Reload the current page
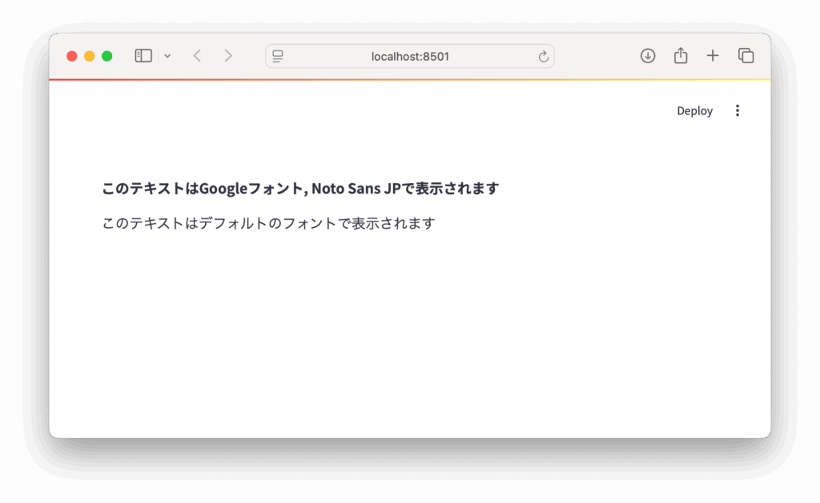820x503 pixels. [x=543, y=56]
